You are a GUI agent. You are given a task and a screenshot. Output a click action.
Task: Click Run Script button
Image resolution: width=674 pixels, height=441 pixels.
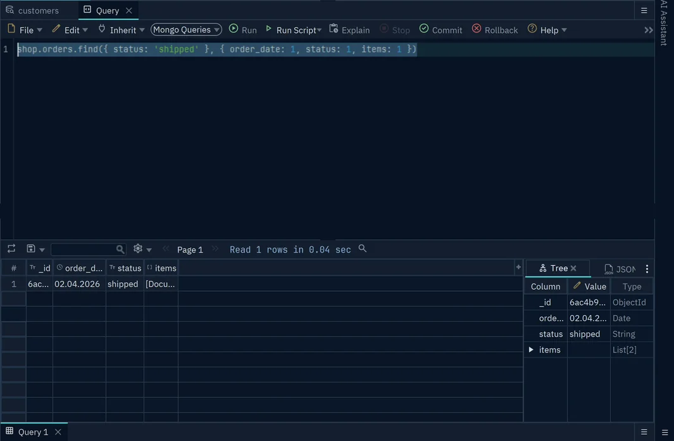[x=291, y=30]
